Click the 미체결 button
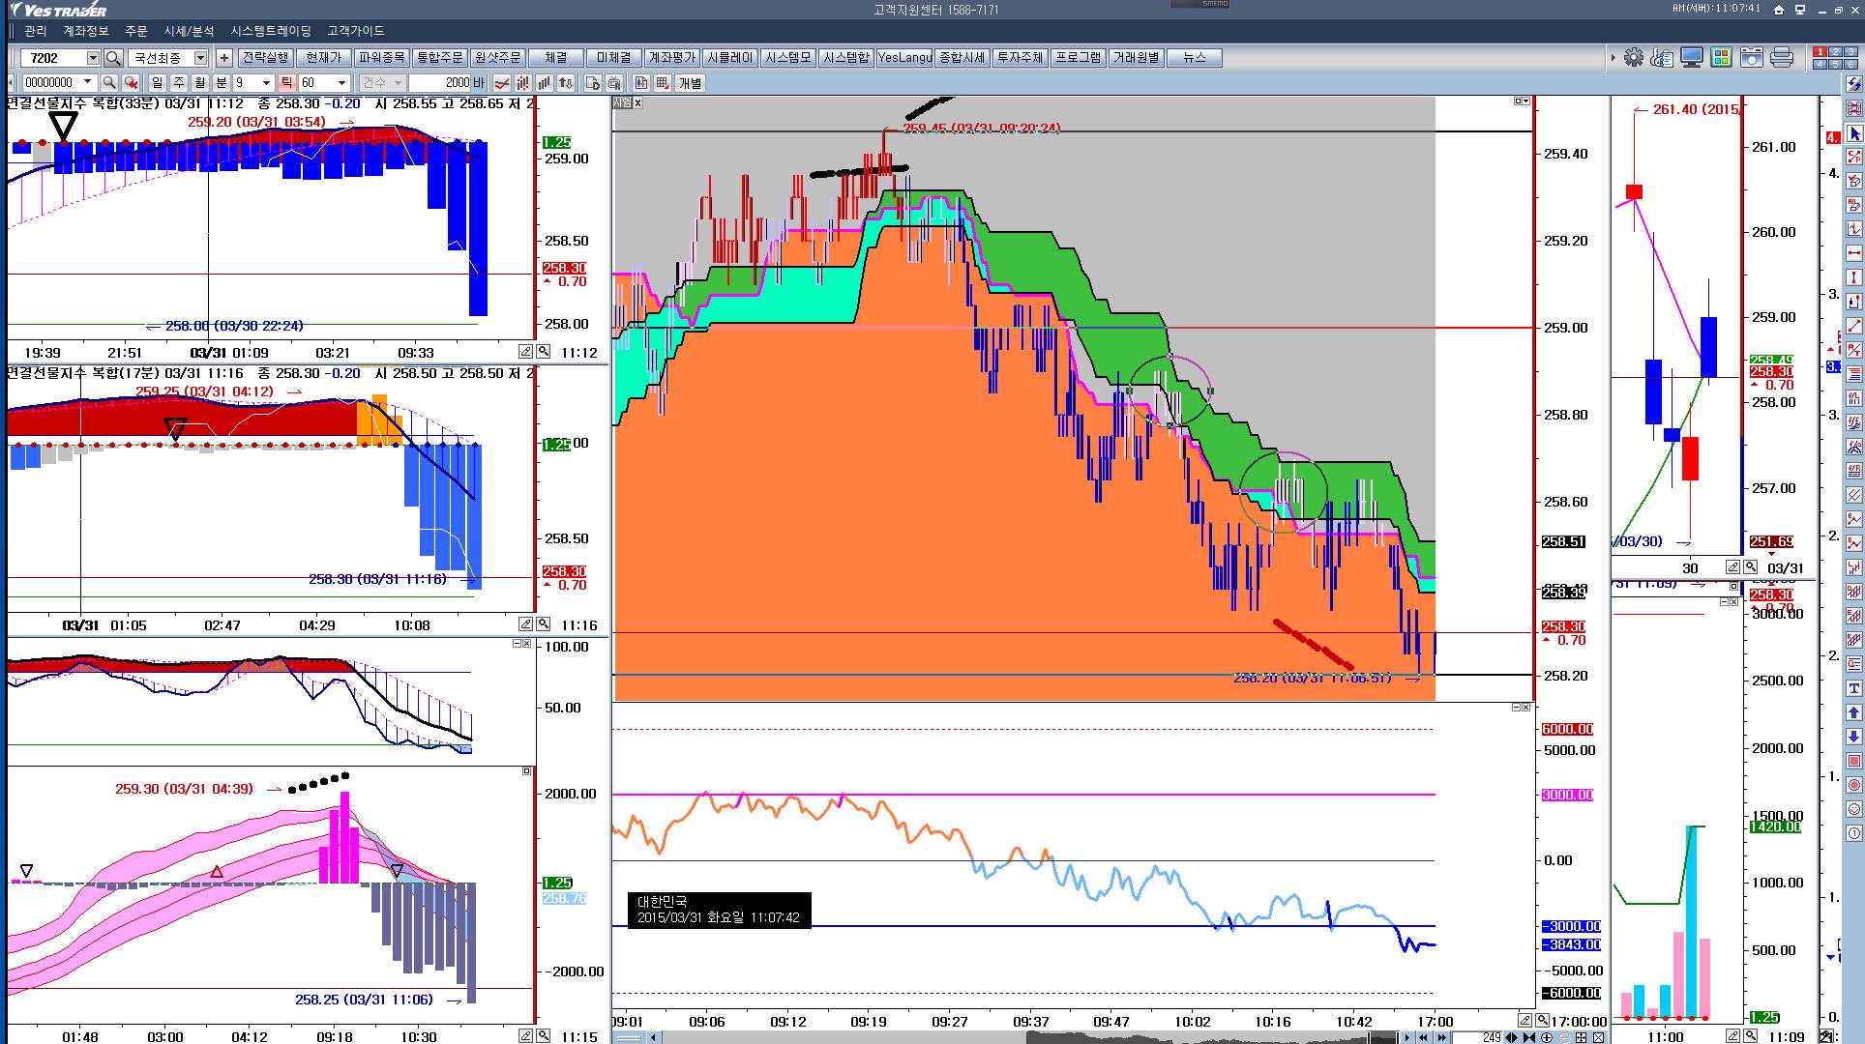The width and height of the screenshot is (1865, 1044). [x=613, y=58]
